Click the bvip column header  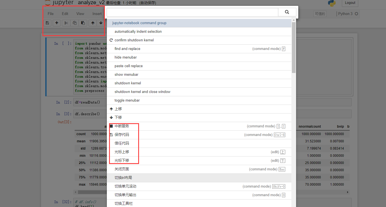[x=340, y=127]
